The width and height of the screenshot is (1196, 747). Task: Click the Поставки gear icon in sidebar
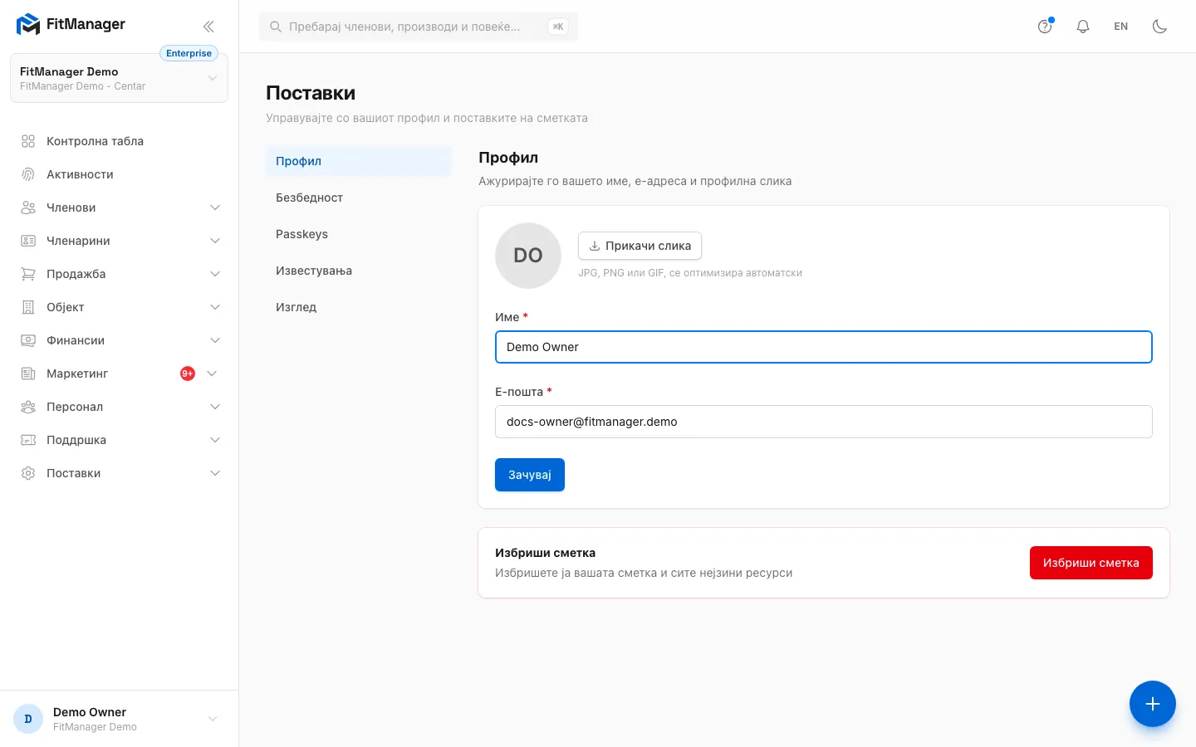click(28, 473)
